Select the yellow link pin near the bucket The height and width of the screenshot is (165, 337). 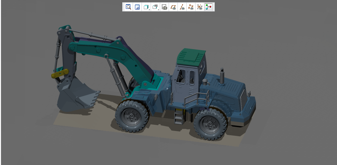click(x=60, y=73)
